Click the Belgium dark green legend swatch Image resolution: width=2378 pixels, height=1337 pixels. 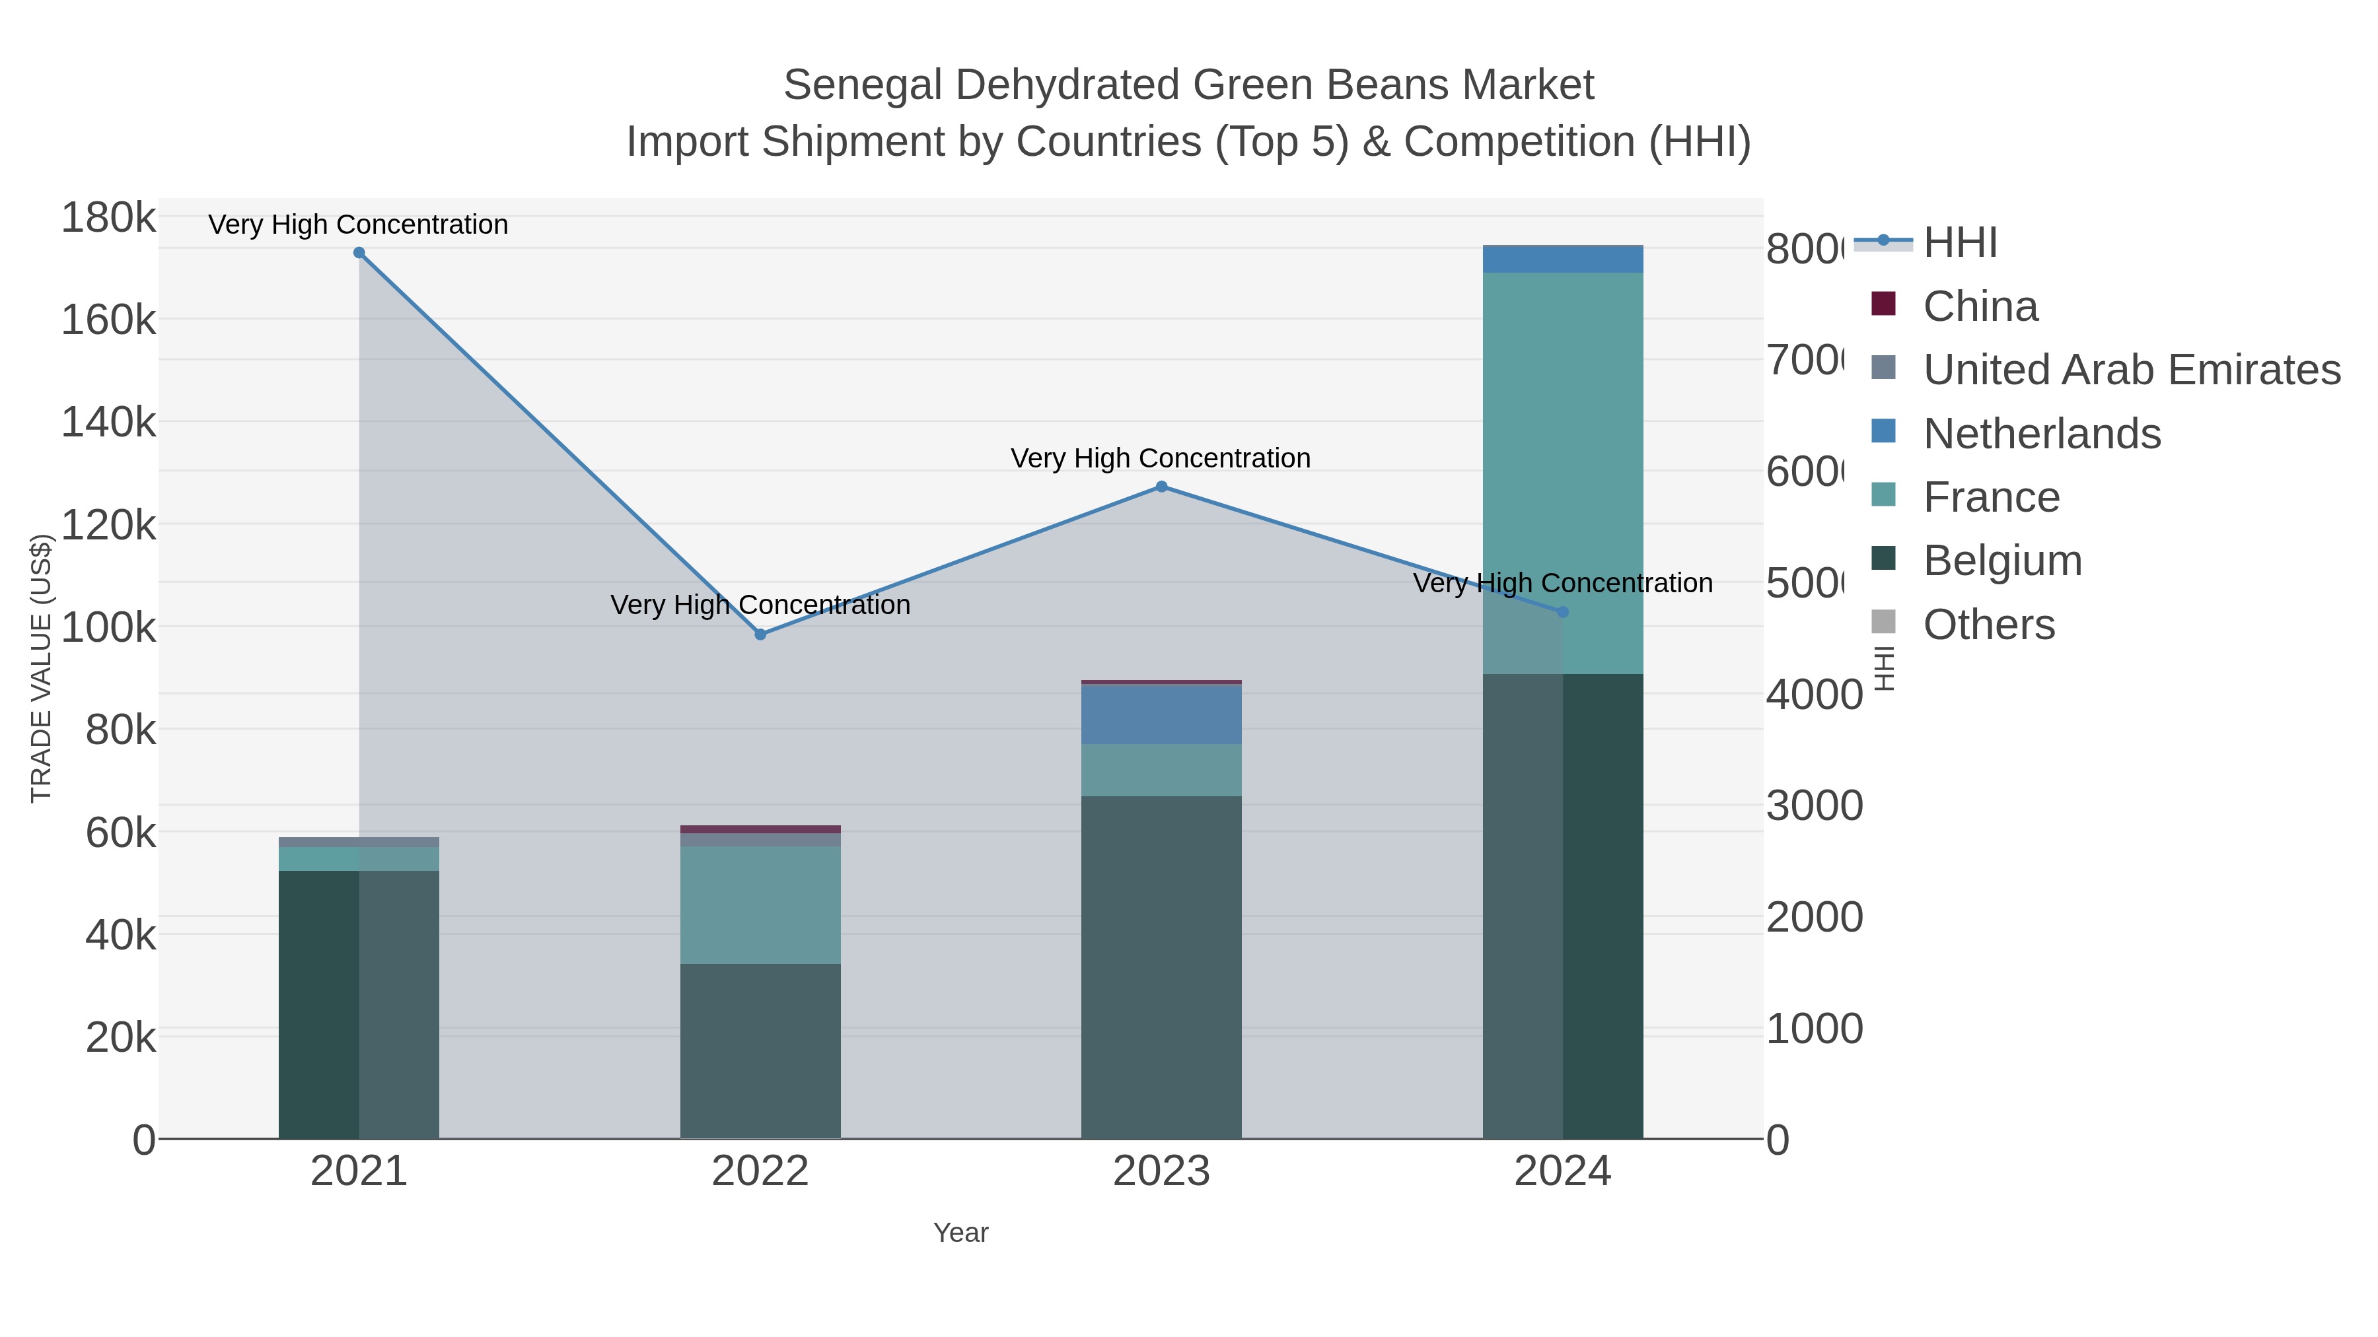tap(1883, 558)
